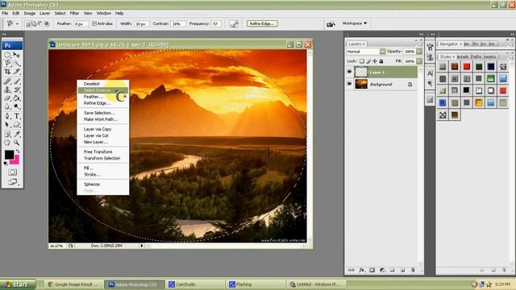The width and height of the screenshot is (516, 290).
Task: Select the Healing Brush tool
Action: tap(7, 81)
